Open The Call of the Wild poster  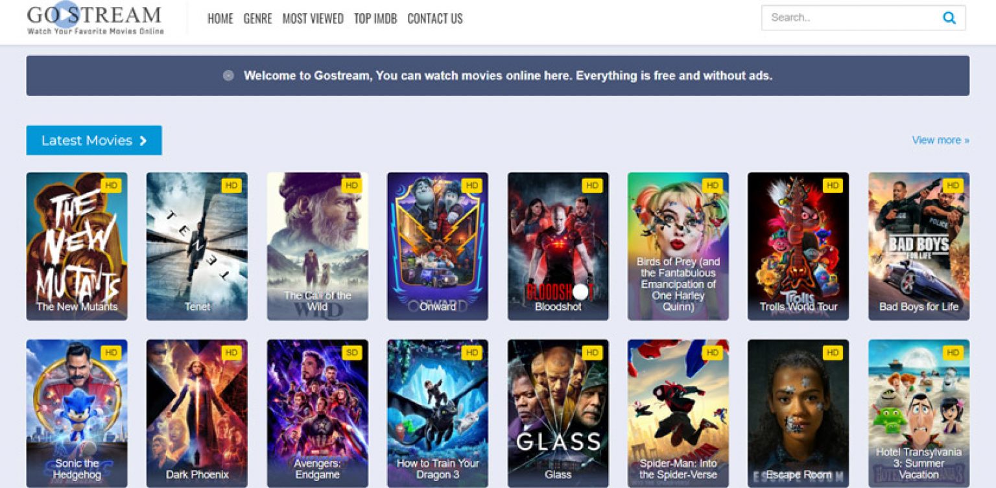[x=318, y=246]
